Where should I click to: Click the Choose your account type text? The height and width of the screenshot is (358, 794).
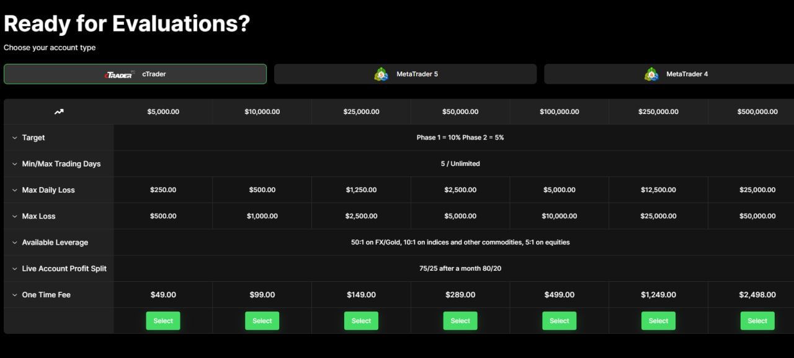coord(50,48)
